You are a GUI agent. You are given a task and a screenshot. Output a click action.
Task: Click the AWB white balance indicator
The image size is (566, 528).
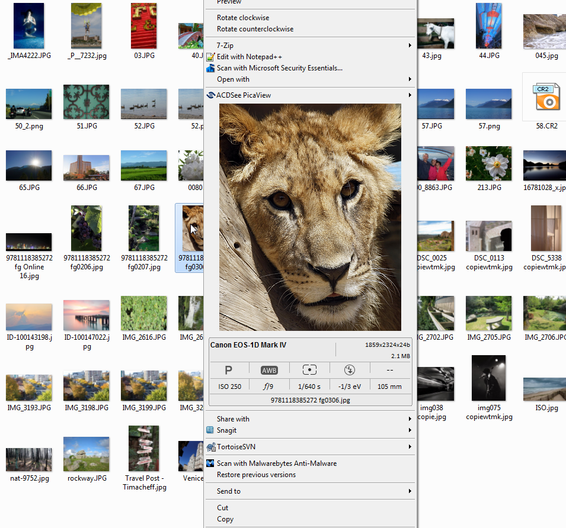click(269, 370)
